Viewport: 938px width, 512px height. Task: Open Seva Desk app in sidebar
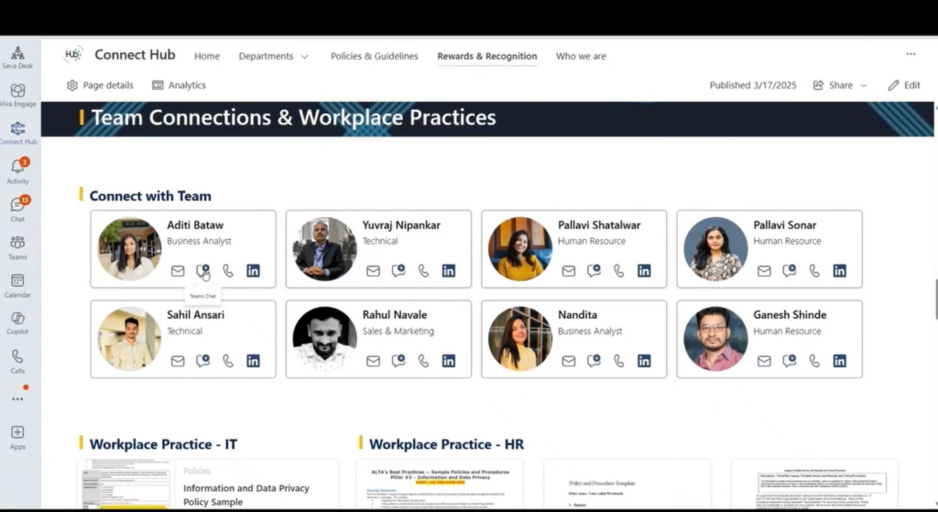17,58
